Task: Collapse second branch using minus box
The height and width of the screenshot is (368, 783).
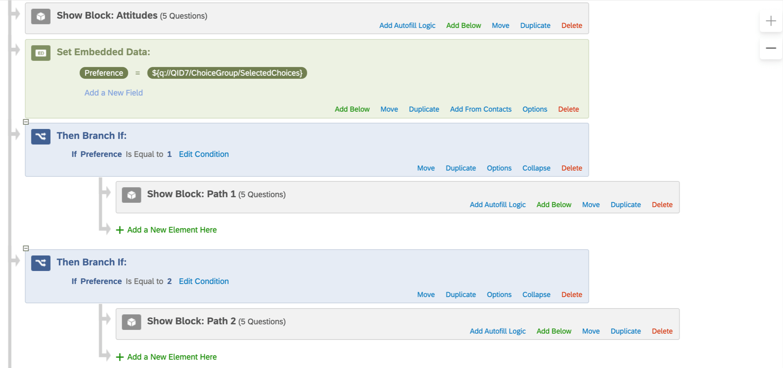Action: (26, 248)
